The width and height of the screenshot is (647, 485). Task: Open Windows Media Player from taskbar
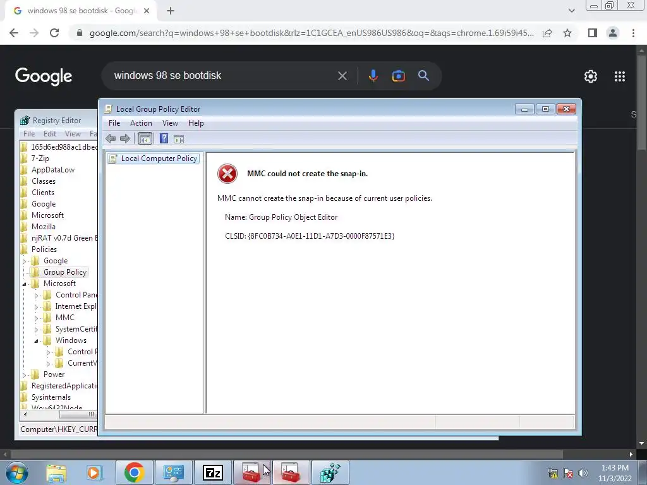[94, 472]
